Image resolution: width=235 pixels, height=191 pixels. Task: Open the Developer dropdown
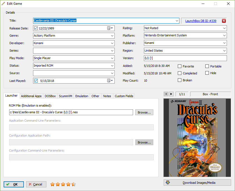click(x=112, y=43)
